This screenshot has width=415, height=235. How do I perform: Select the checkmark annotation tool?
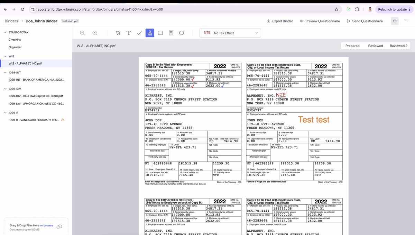[139, 33]
